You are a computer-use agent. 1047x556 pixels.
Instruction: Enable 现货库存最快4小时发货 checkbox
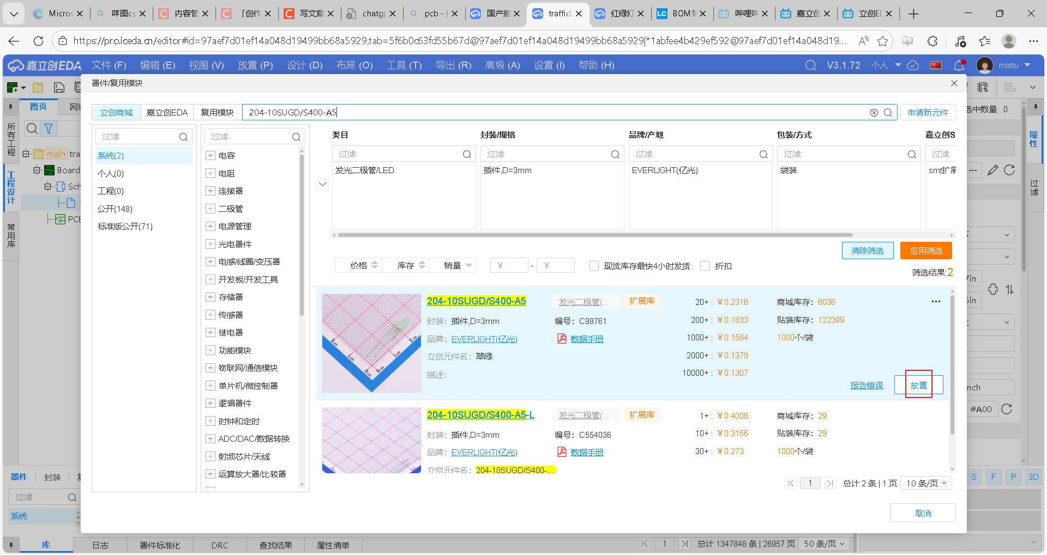pyautogui.click(x=594, y=266)
